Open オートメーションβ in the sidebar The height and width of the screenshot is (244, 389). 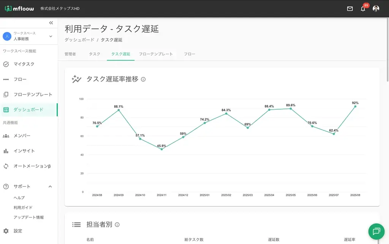click(32, 166)
